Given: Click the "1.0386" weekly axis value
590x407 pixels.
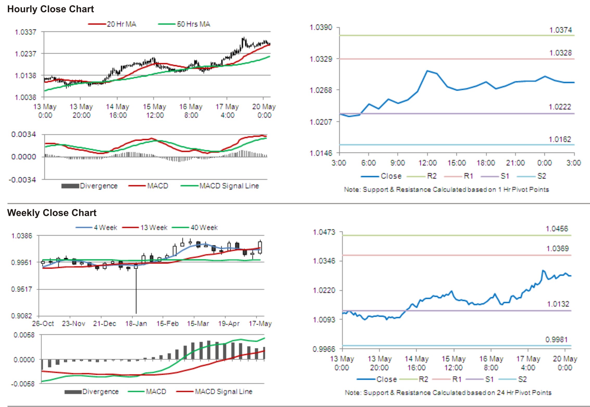Looking at the screenshot, I should point(22,236).
